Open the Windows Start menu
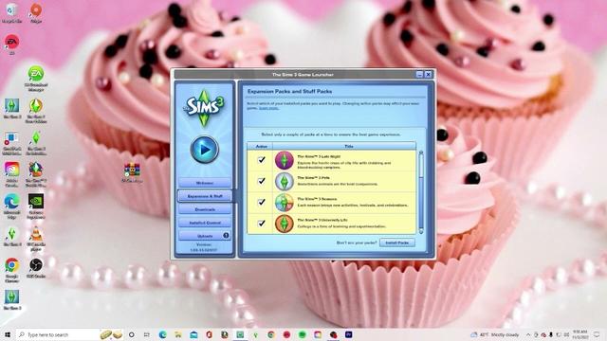The image size is (607, 341). point(7,334)
